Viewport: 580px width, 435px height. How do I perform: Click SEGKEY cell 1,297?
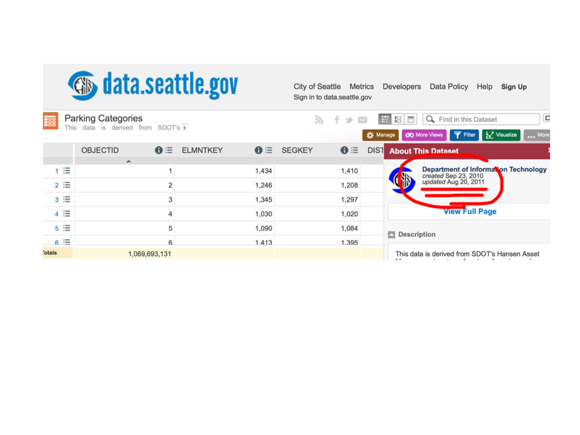click(349, 200)
